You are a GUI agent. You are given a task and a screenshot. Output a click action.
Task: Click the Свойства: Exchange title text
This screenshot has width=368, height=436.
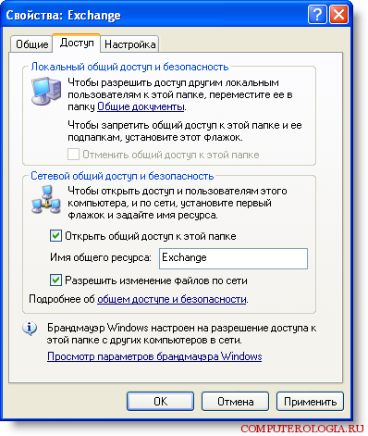(x=63, y=15)
